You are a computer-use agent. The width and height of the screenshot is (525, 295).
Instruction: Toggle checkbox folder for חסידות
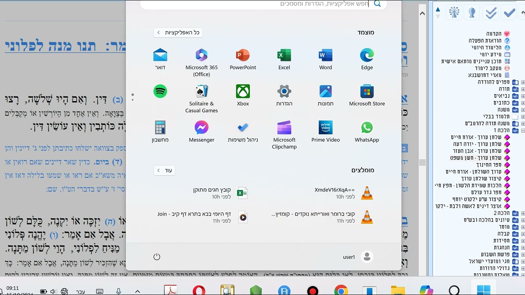(x=516, y=241)
